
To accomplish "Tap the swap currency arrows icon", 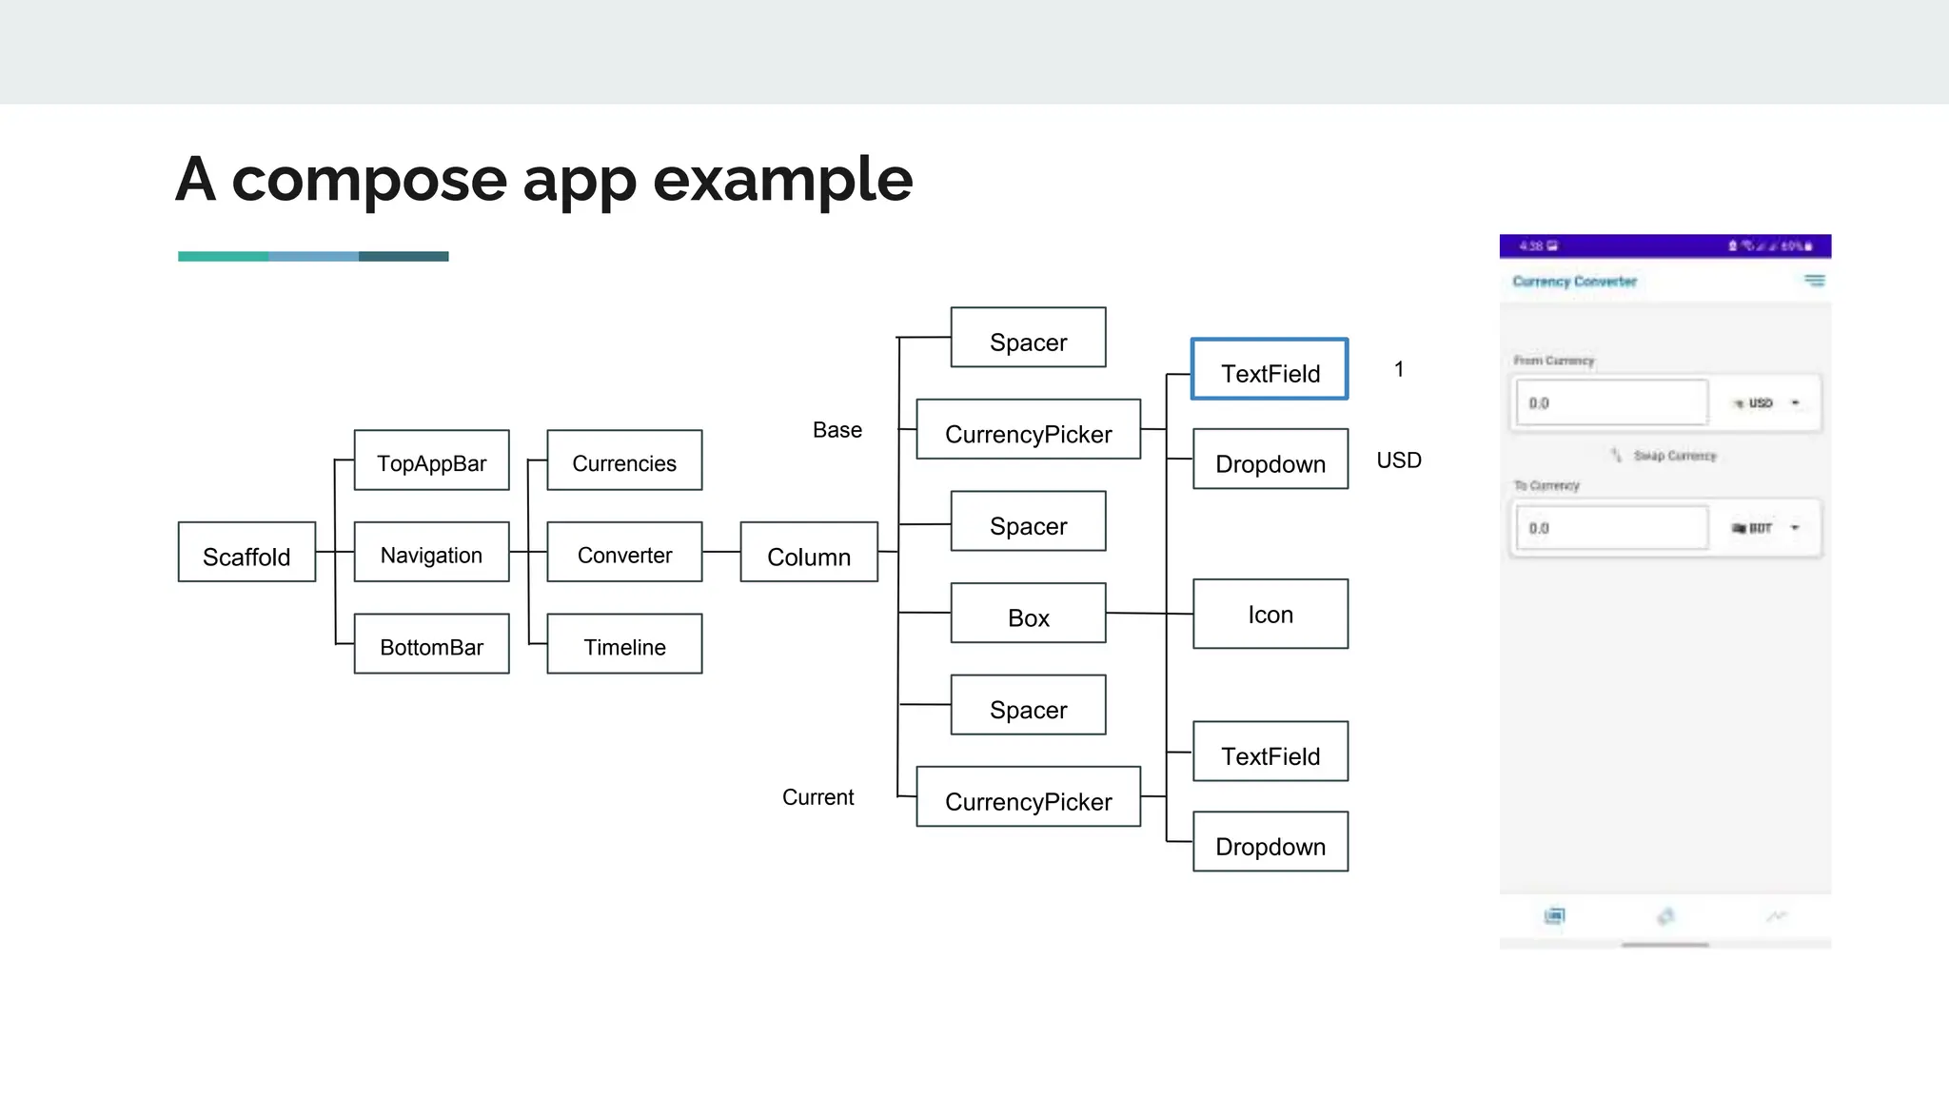I will point(1616,455).
